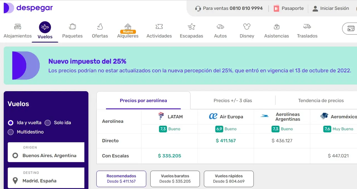Open the Tendencia de precios tab
The height and width of the screenshot is (189, 357).
pyautogui.click(x=321, y=101)
